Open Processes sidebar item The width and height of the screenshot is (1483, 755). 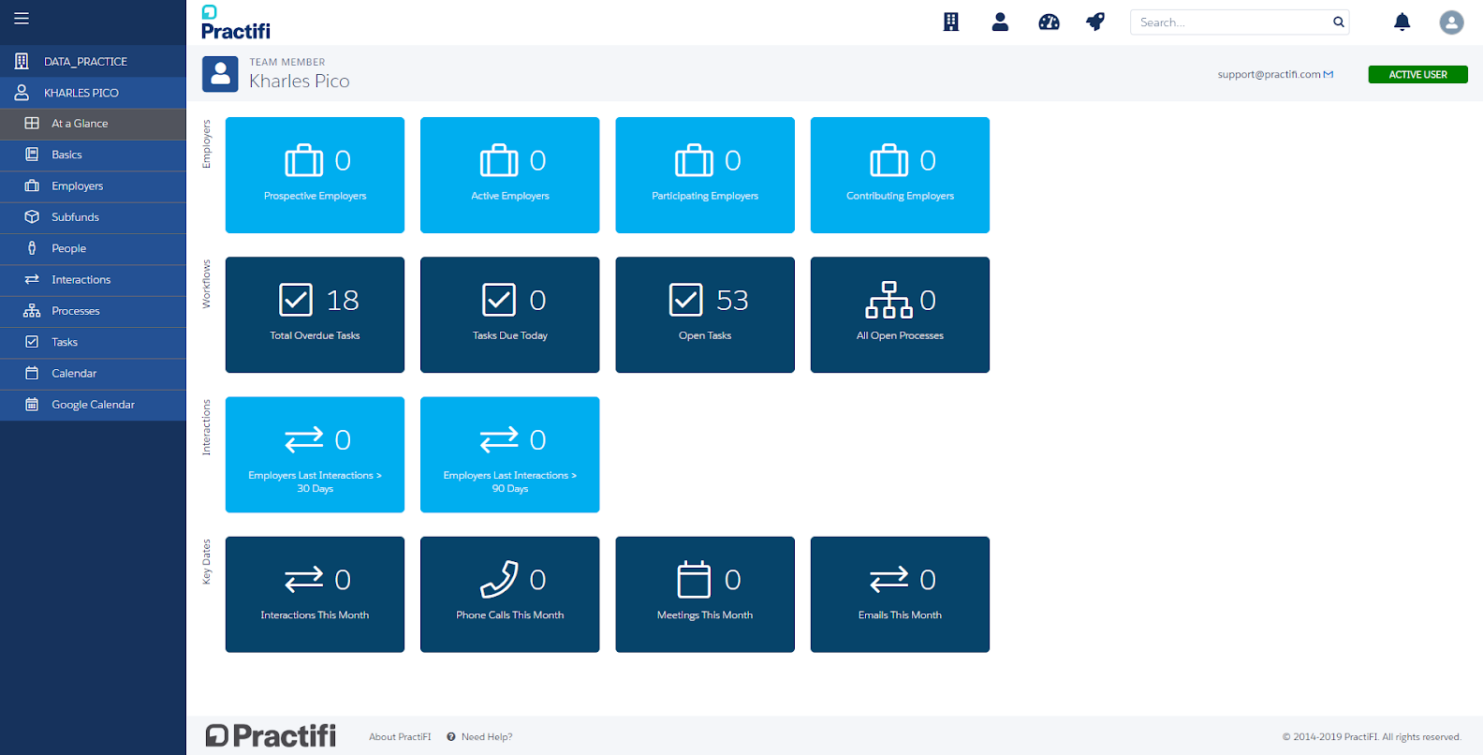pyautogui.click(x=93, y=311)
